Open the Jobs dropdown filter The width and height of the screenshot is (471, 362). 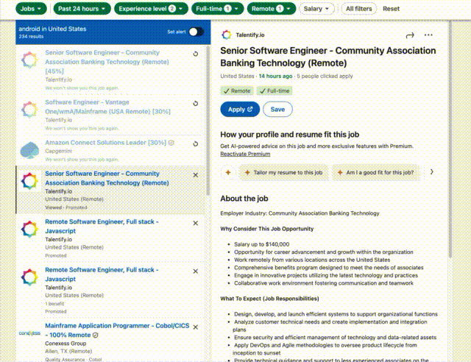(x=31, y=9)
